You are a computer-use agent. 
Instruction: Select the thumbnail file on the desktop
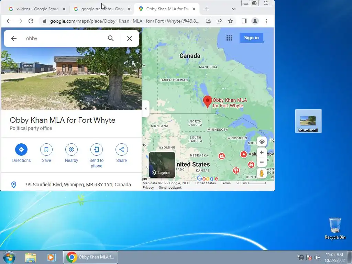coord(308,121)
